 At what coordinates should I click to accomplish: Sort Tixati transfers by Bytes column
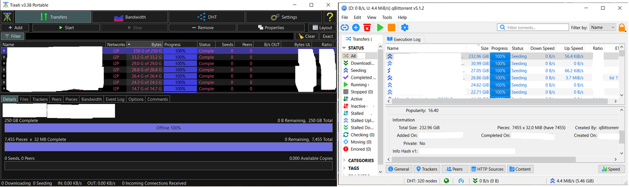coord(144,45)
